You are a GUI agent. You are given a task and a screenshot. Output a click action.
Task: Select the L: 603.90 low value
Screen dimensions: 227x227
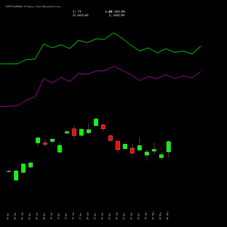117,15
